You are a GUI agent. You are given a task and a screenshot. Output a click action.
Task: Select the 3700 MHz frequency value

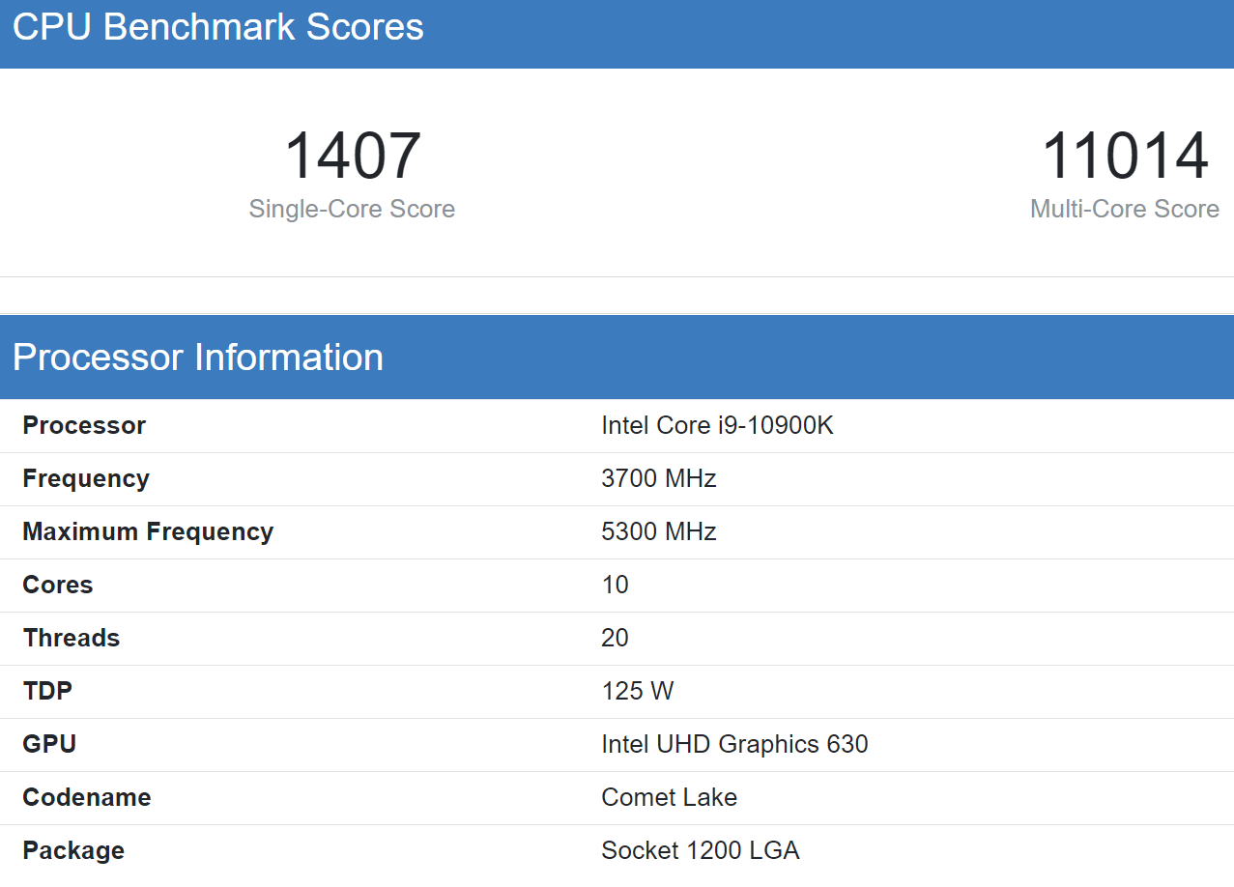tap(659, 478)
